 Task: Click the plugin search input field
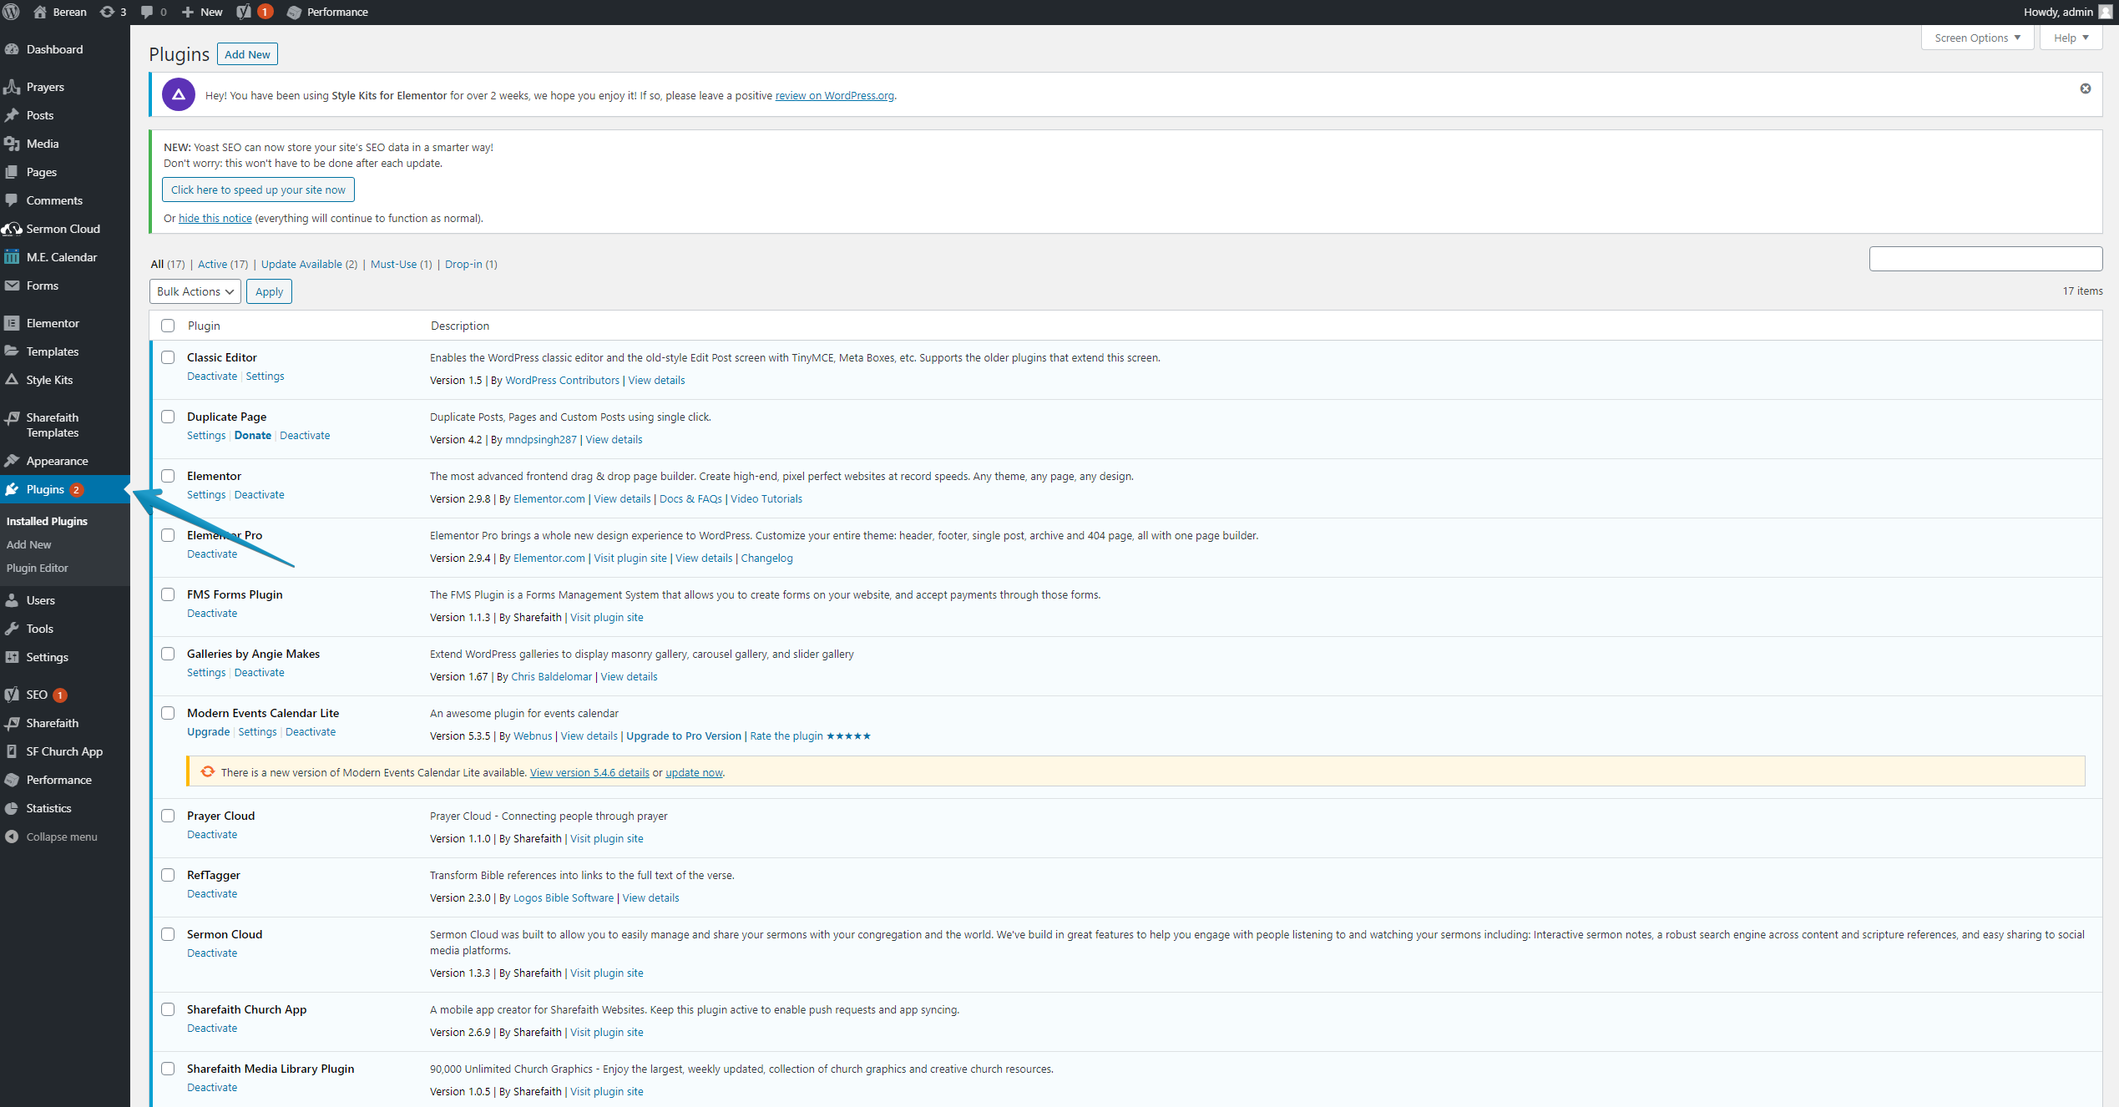pyautogui.click(x=1985, y=259)
